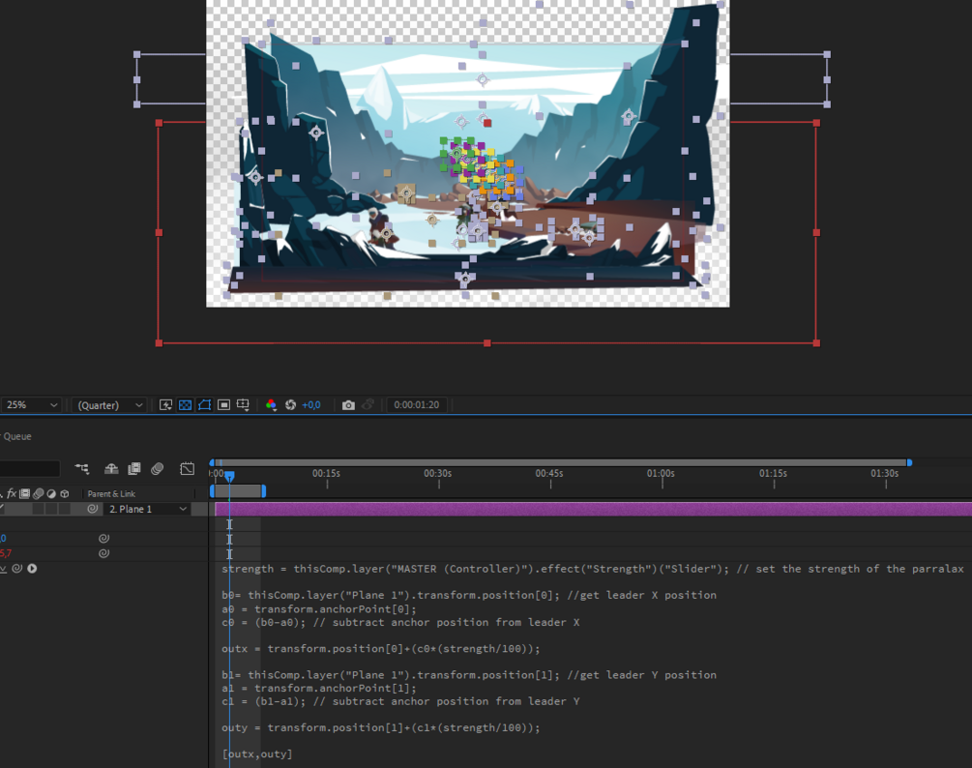The width and height of the screenshot is (972, 768).
Task: Click the fx effects column header icon
Action: (12, 493)
